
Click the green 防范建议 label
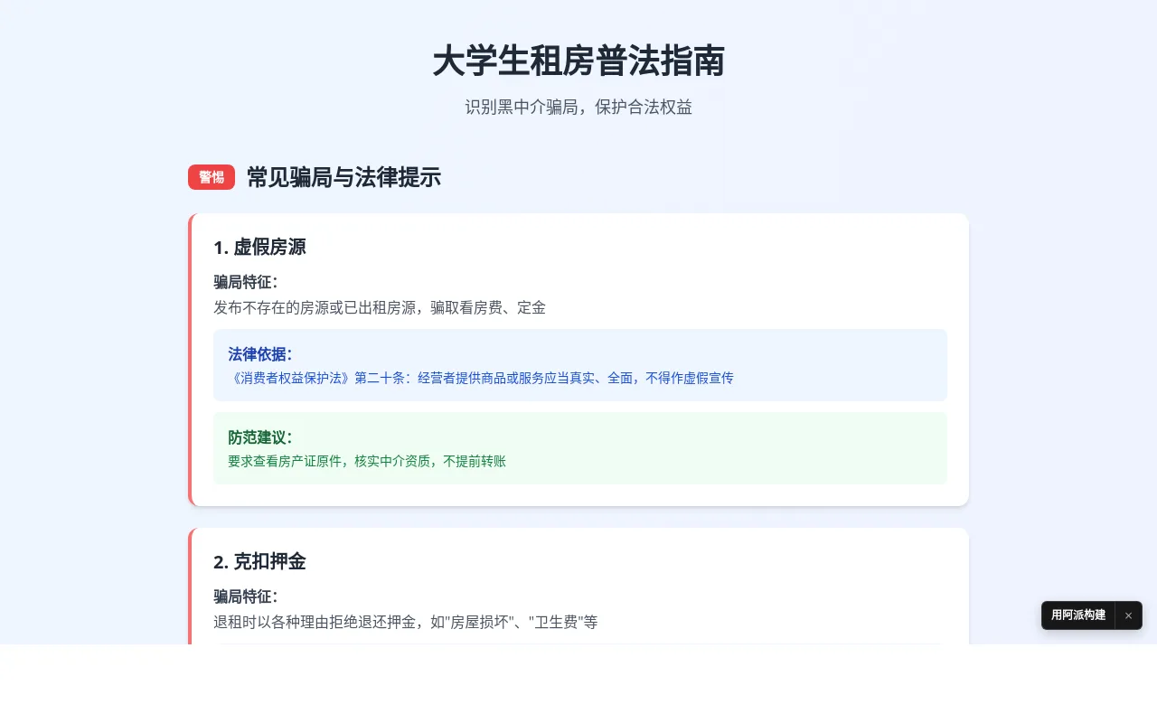coord(260,437)
